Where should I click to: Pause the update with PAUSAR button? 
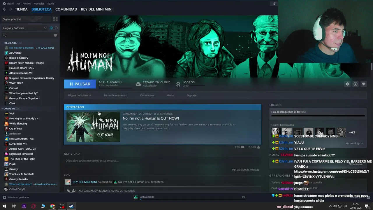[x=80, y=84]
